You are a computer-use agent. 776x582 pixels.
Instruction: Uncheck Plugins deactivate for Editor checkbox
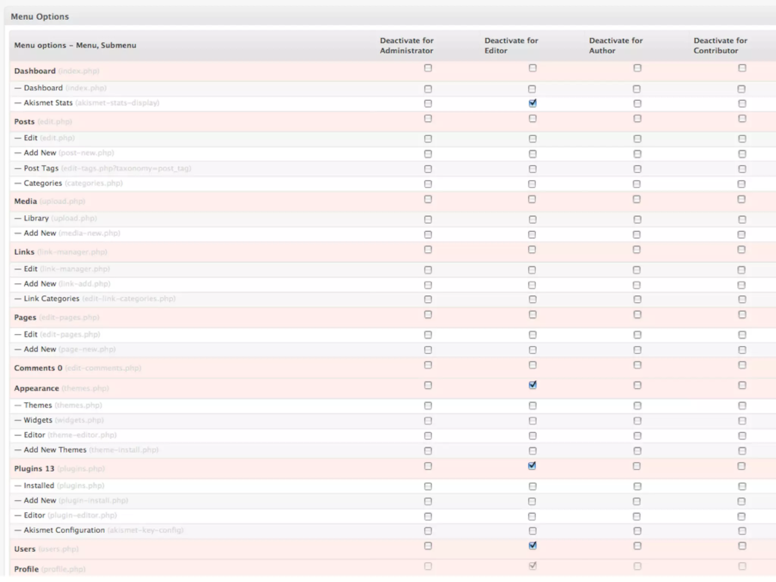point(532,466)
